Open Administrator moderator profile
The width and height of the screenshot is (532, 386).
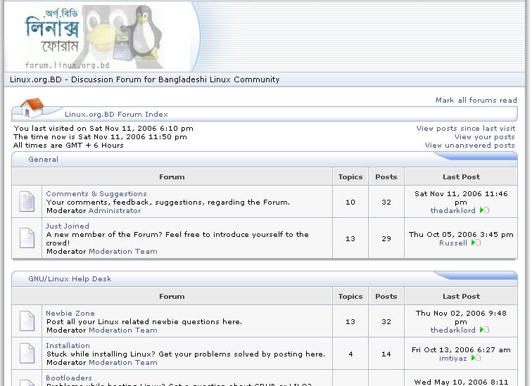pos(115,210)
